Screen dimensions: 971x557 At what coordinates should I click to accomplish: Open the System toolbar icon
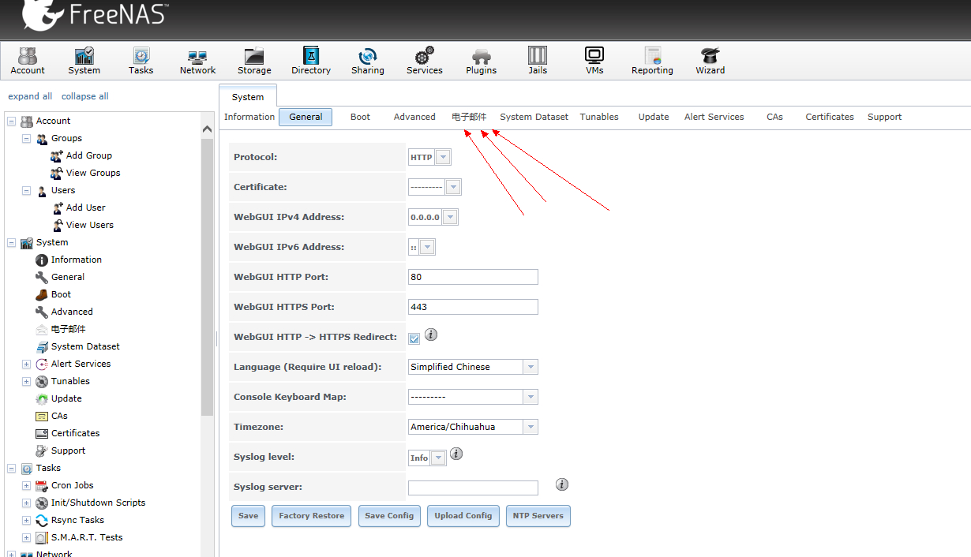[84, 61]
